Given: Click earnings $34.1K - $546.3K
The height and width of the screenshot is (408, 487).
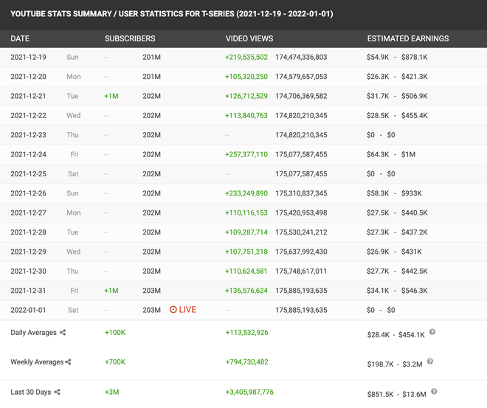Looking at the screenshot, I should pos(397,291).
